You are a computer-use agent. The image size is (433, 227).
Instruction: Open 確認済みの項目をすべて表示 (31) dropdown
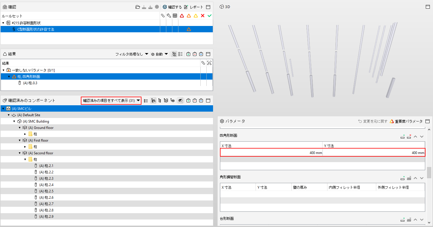point(111,101)
